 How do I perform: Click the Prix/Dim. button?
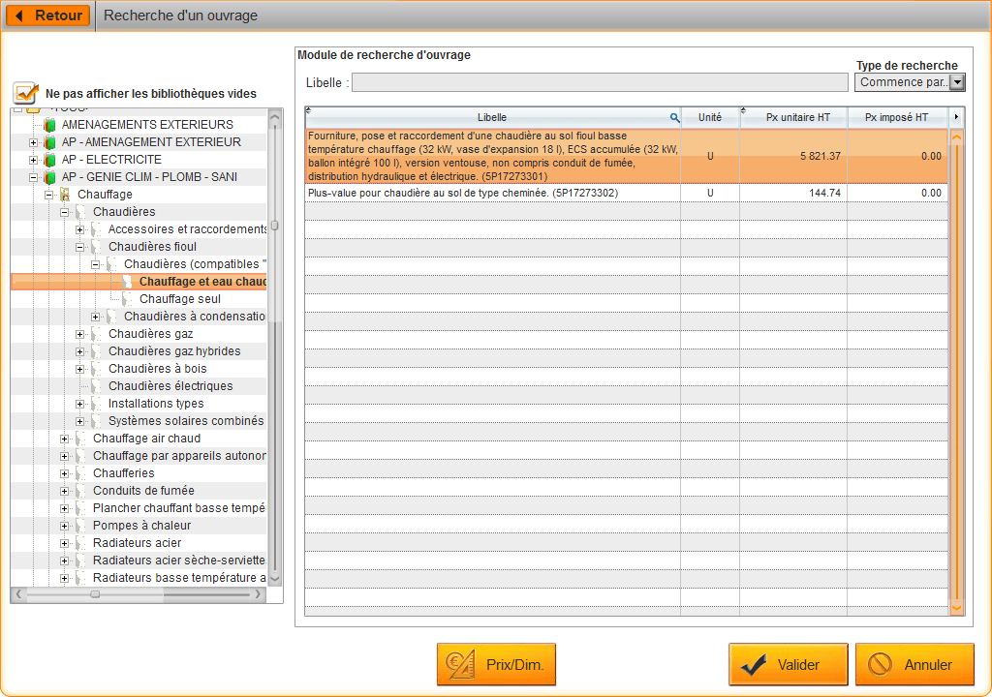[496, 665]
